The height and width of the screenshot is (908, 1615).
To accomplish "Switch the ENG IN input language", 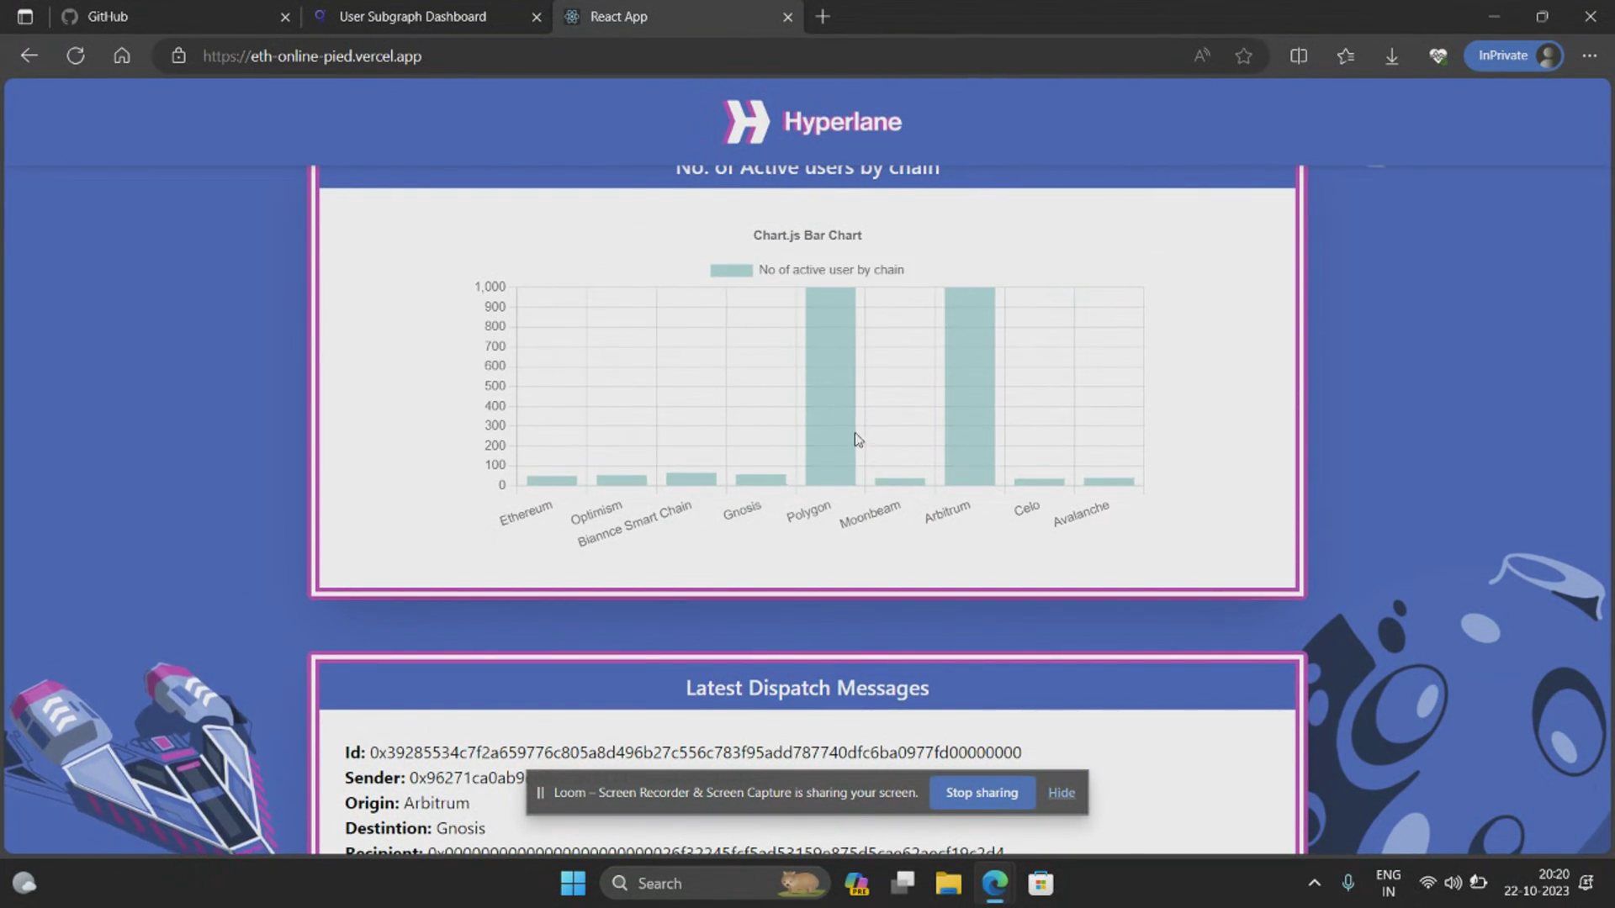I will coord(1388,883).
